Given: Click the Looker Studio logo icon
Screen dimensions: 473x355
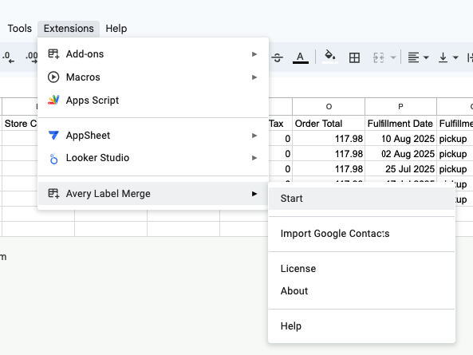Looking at the screenshot, I should coord(53,158).
